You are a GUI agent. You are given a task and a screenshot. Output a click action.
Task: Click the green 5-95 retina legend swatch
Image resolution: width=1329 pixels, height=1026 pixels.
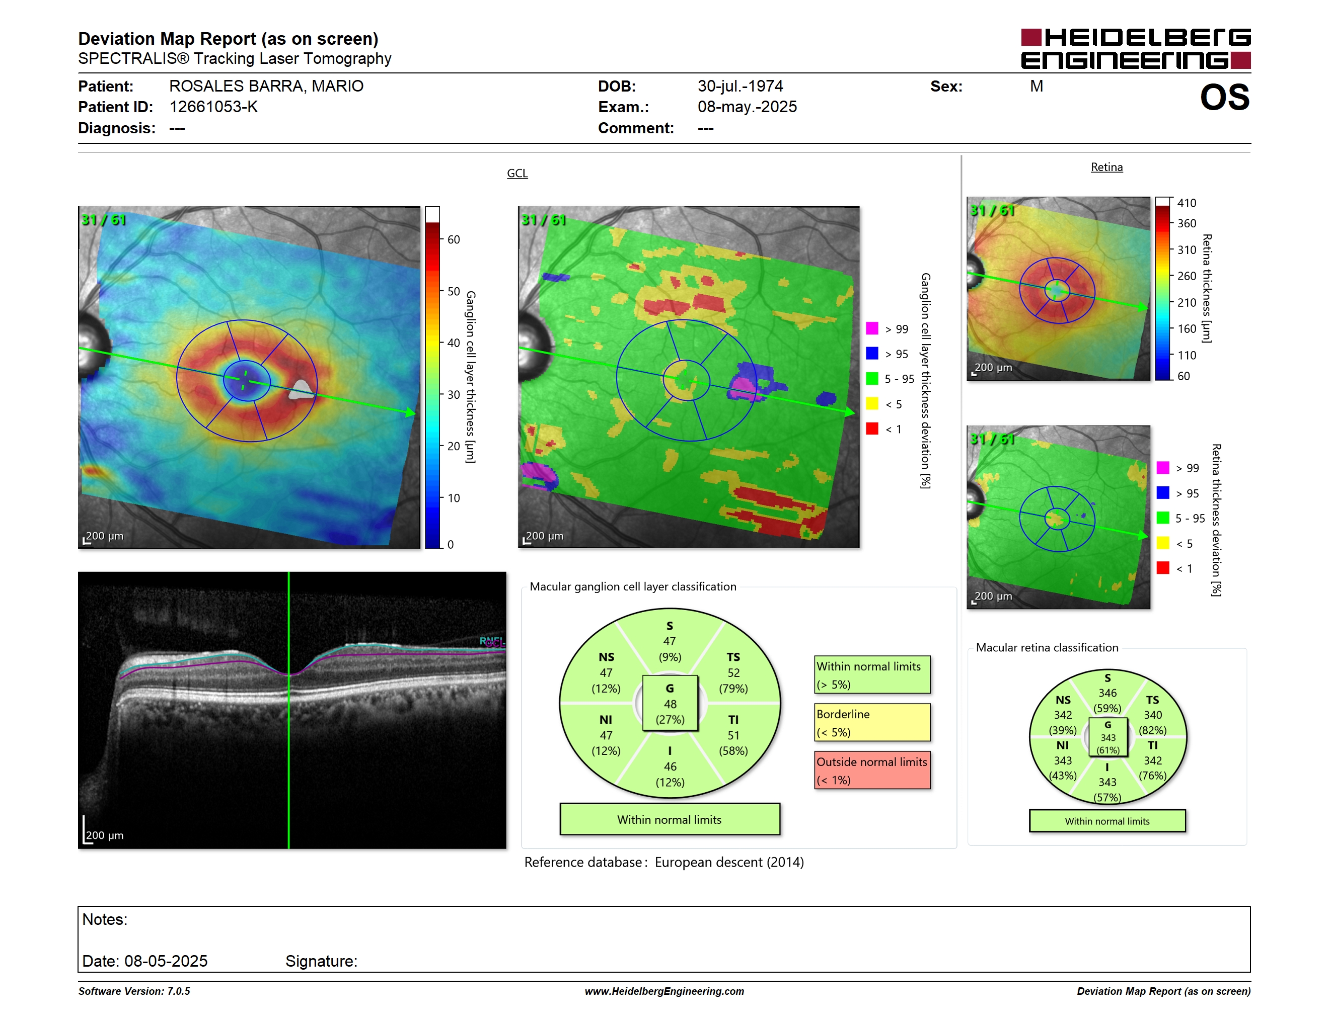pos(1163,518)
